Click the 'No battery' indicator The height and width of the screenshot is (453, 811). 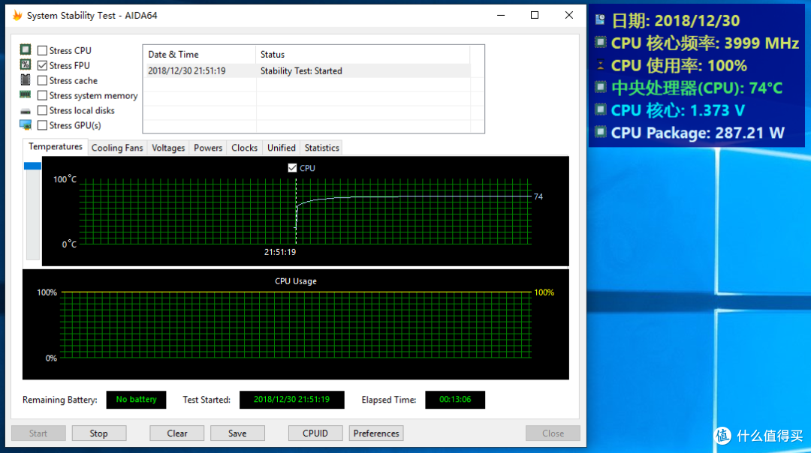(136, 399)
